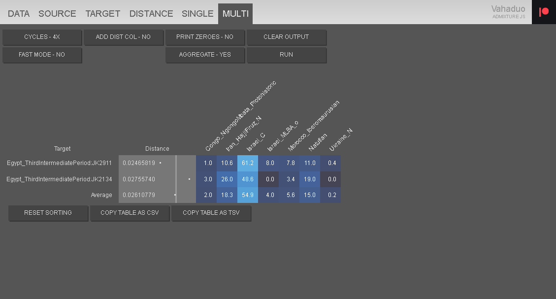
Task: Click the RUN button
Action: click(287, 55)
